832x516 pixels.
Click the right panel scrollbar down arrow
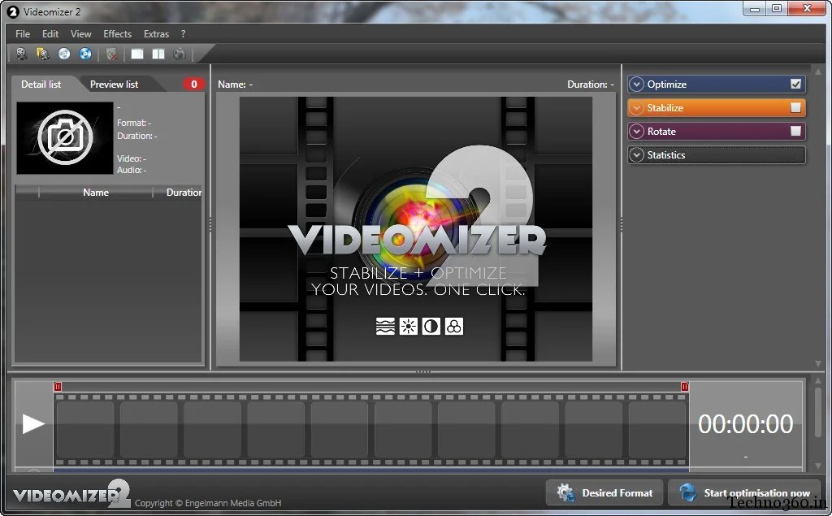click(817, 364)
